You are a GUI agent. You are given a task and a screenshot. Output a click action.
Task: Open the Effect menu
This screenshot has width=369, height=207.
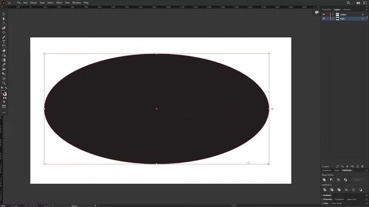click(x=59, y=2)
